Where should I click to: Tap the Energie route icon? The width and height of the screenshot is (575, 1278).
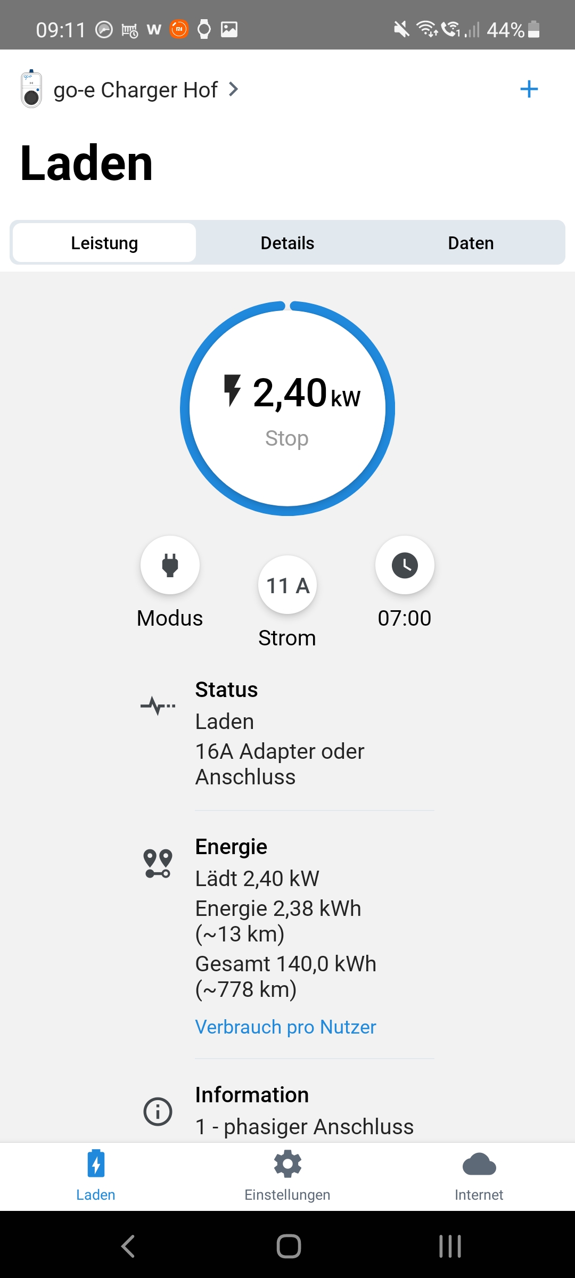tap(158, 863)
